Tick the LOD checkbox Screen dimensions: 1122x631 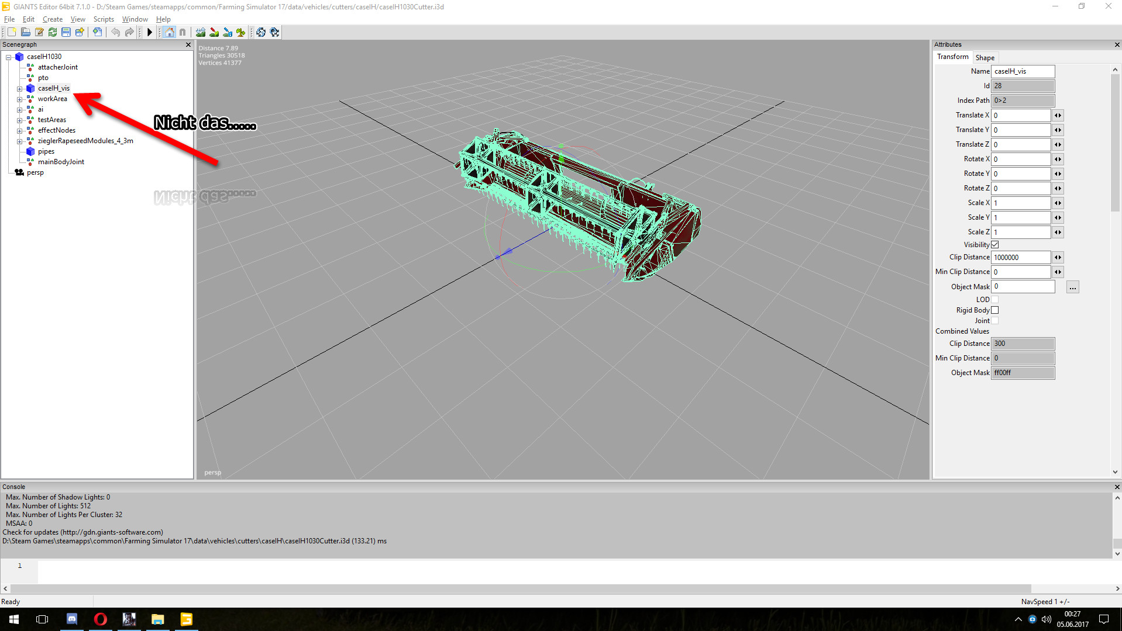(994, 300)
